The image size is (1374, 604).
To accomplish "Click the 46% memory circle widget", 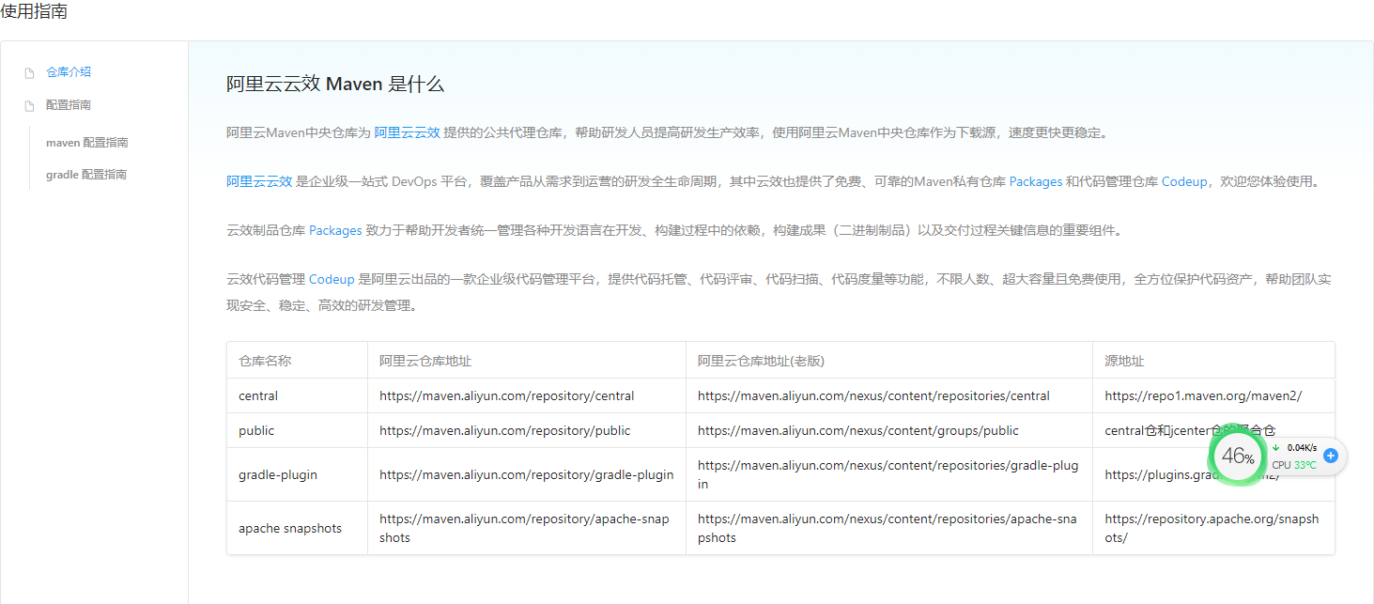I will pos(1237,457).
